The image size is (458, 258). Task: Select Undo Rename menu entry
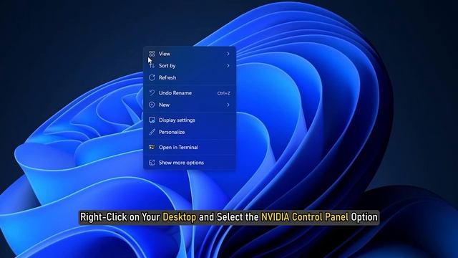pos(189,93)
